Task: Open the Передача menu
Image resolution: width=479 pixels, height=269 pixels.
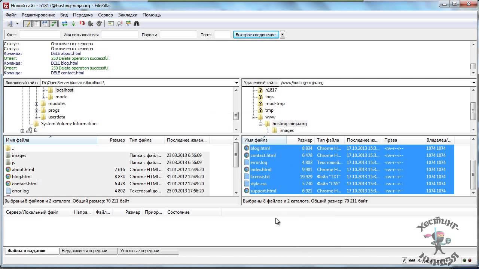Action: pyautogui.click(x=83, y=15)
